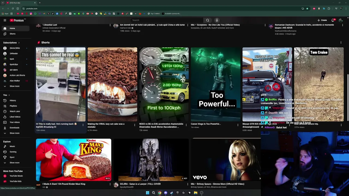Viewport: 349px width, 196px height.
Task: Click the search magnifier button
Action: (x=207, y=20)
